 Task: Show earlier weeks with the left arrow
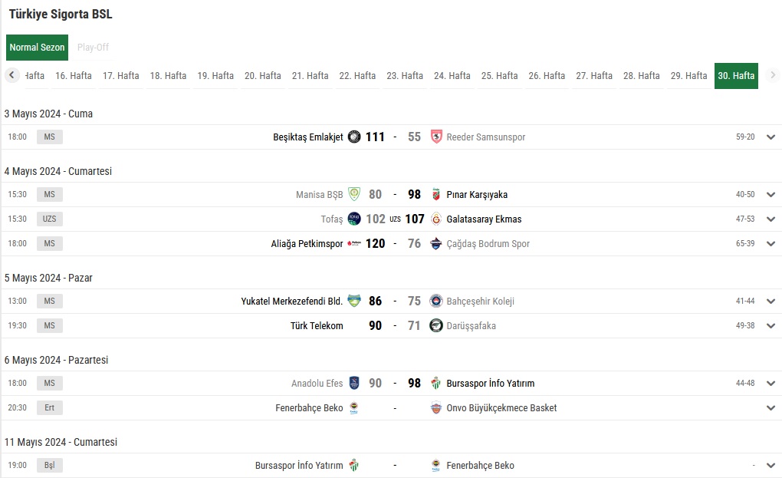(x=12, y=75)
